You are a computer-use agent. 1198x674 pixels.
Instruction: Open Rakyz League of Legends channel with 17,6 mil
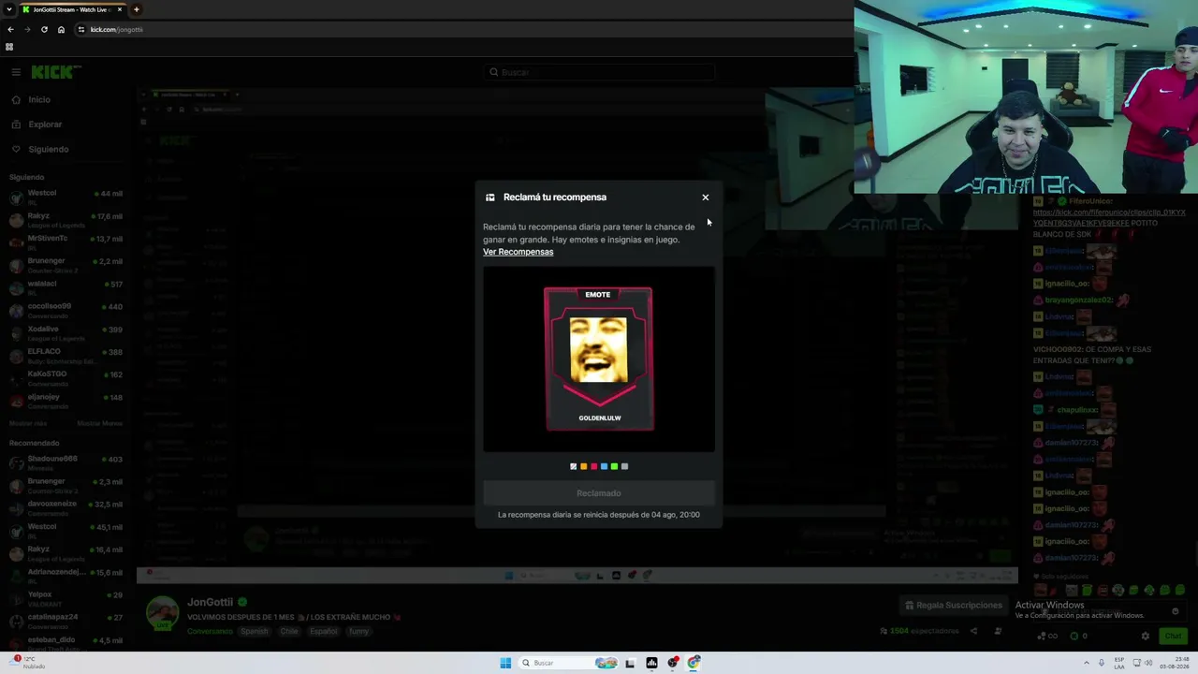click(67, 220)
